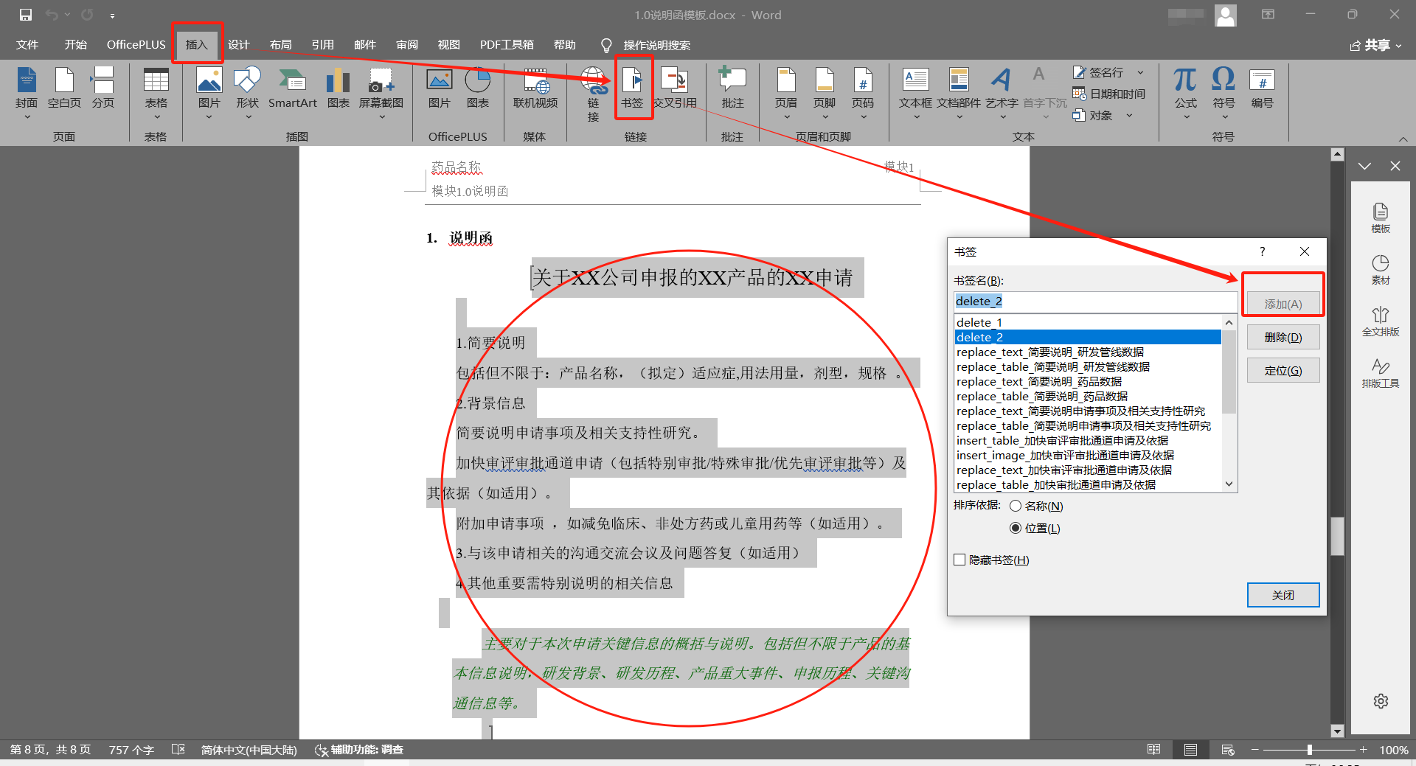The image size is (1416, 766).
Task: Switch to the References (引用) tab
Action: (322, 45)
